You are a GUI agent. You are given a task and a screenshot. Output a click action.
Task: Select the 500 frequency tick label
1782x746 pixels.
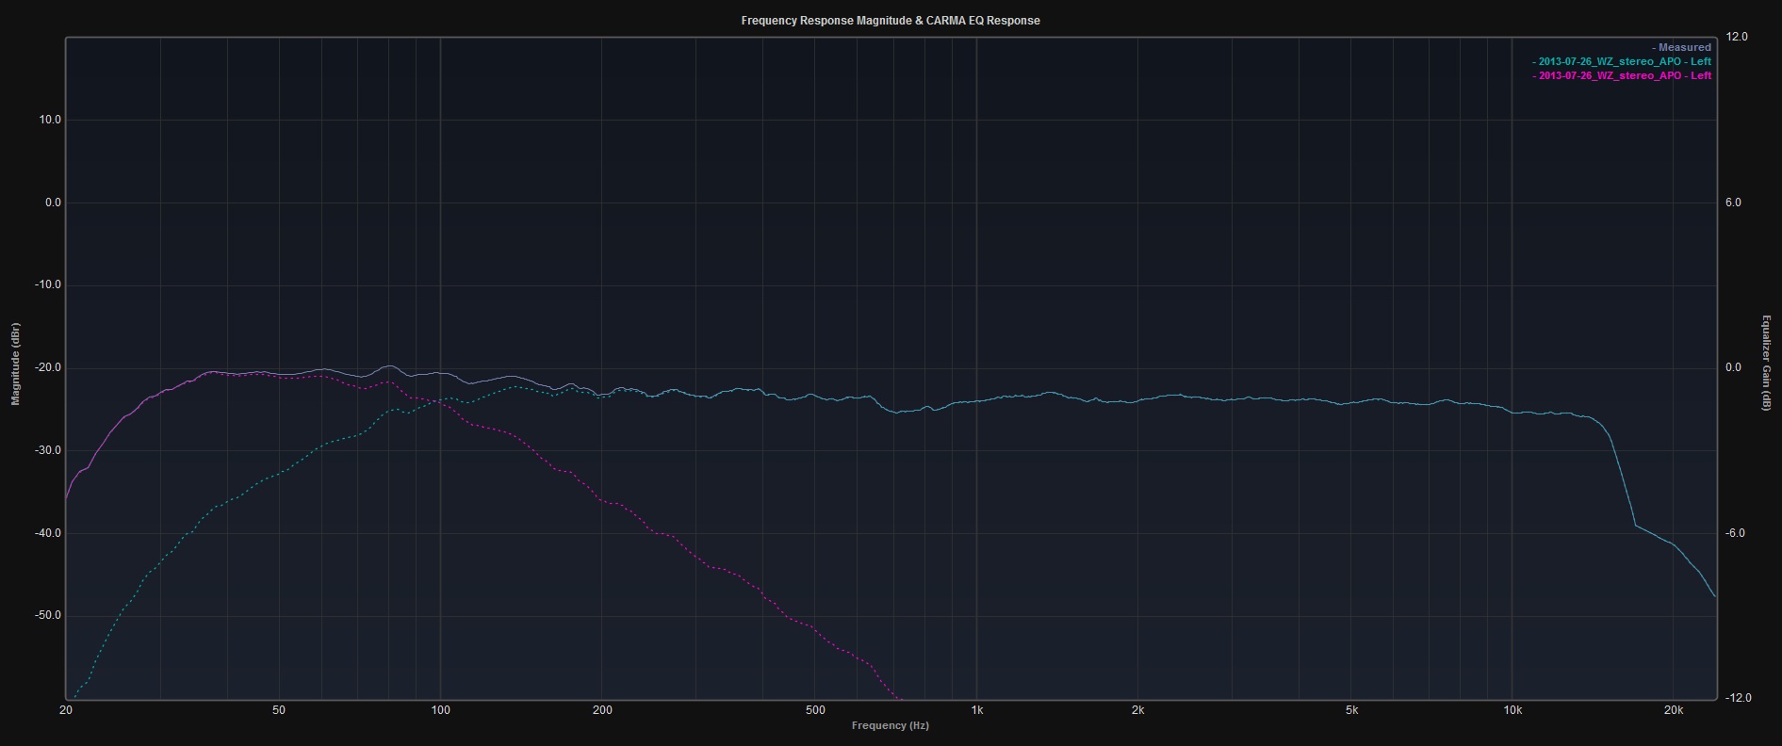coord(815,710)
